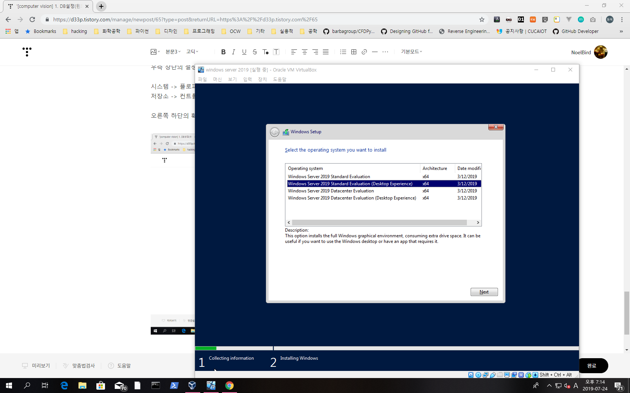Open VirtualBox from the Windows taskbar
The image size is (630, 393).
click(x=192, y=386)
